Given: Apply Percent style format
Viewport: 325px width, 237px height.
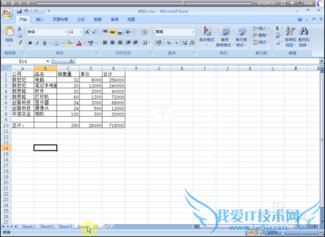Looking at the screenshot, I should (169, 43).
